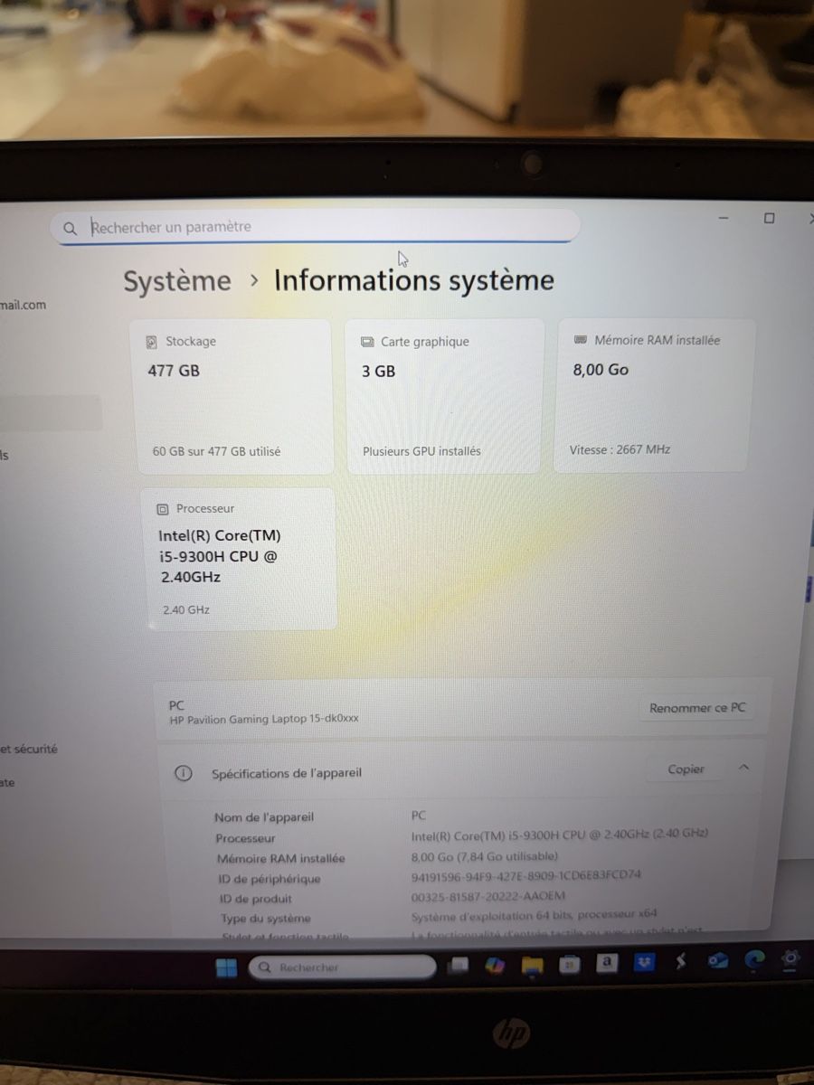This screenshot has height=1085, width=814.
Task: Click the ID de périphérique value 94191596-94F9
Action: coord(525,875)
